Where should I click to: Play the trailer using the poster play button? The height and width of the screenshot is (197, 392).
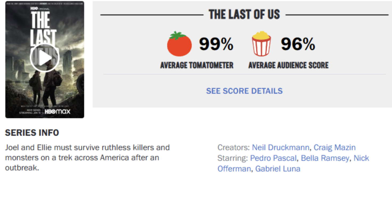point(44,58)
